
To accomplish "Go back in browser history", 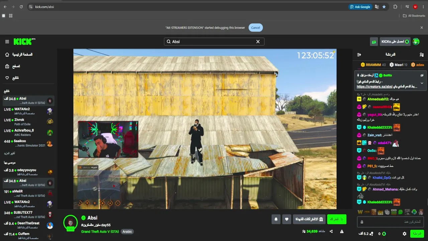I will click(5, 7).
